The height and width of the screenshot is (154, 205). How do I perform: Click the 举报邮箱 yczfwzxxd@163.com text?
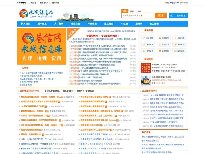(x=164, y=64)
